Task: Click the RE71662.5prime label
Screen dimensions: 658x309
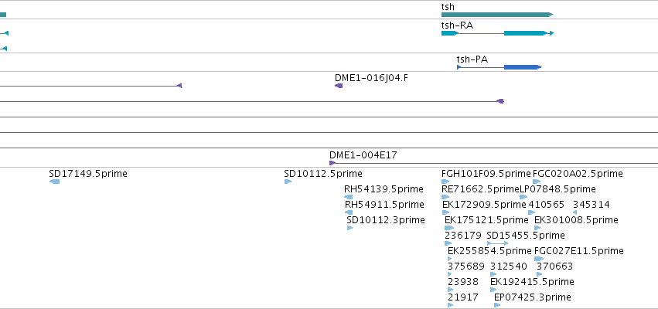Action: [x=480, y=189]
